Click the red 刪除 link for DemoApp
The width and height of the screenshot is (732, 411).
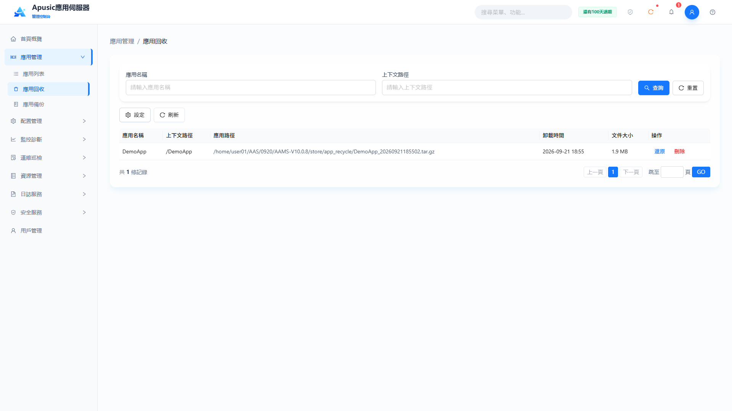679,151
